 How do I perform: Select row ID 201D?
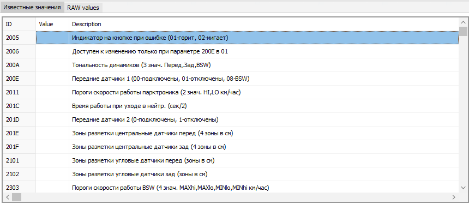pos(231,119)
